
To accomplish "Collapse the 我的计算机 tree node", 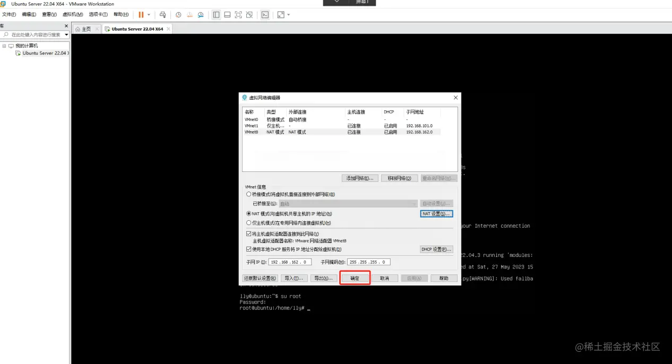I will point(4,46).
